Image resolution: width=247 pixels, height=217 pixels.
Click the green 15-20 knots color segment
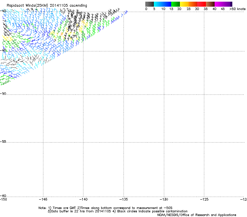pos(176,4)
